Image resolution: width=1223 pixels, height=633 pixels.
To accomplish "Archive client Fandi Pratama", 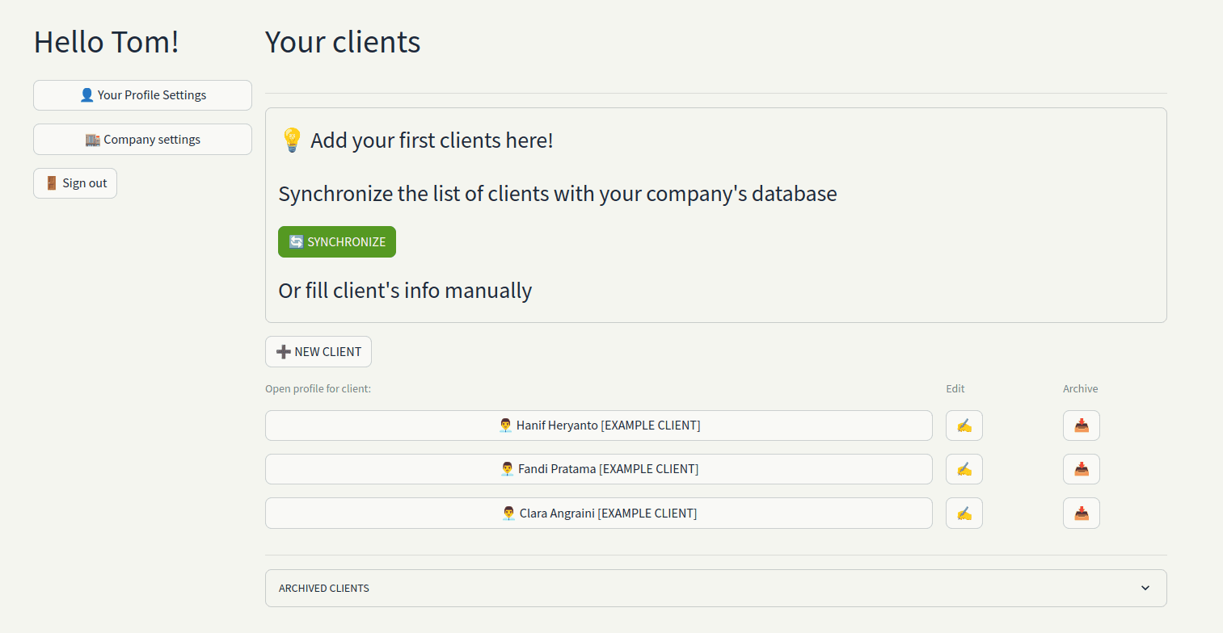I will pos(1082,469).
